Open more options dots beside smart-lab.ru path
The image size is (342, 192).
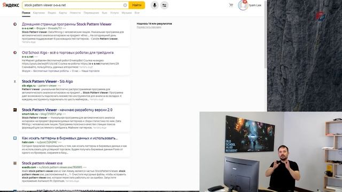pyautogui.click(x=64, y=114)
